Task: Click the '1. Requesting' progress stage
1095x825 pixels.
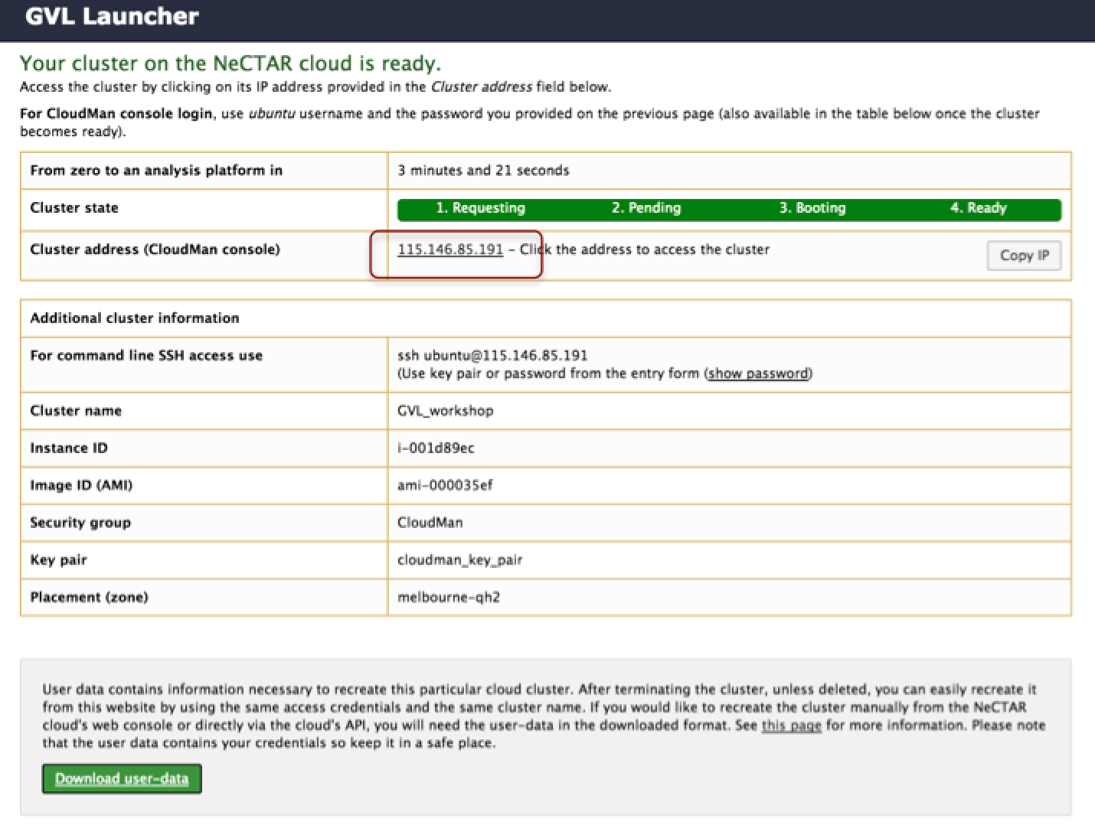Action: (x=480, y=208)
